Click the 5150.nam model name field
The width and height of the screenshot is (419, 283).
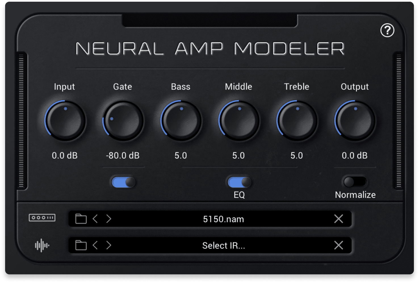[x=223, y=219]
